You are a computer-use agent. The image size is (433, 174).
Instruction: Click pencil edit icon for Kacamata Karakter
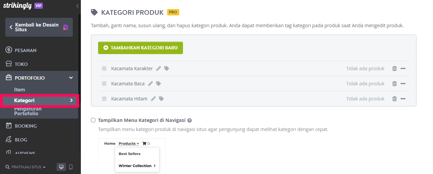[159, 69]
